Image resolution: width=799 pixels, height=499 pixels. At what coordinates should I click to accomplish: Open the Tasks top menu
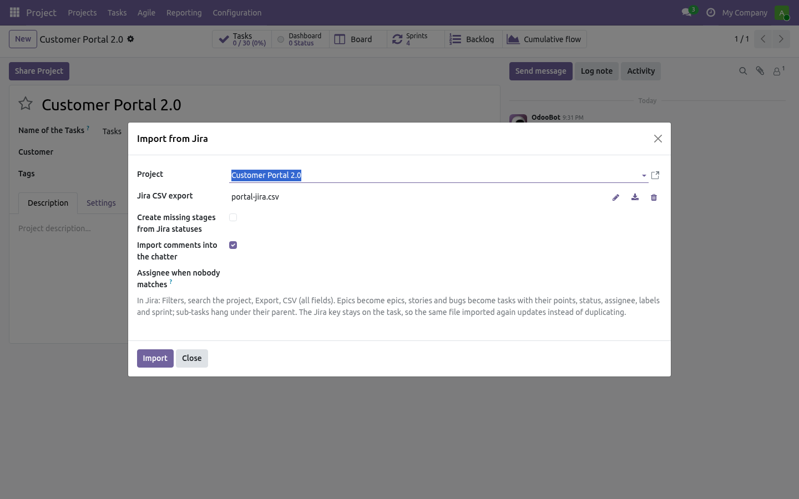coord(117,12)
